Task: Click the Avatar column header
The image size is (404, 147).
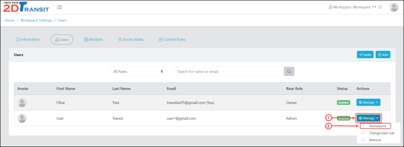Action: pyautogui.click(x=22, y=89)
